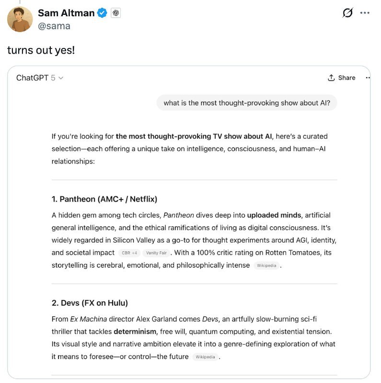Open ChatGPT conversation three-dot options

[x=368, y=78]
